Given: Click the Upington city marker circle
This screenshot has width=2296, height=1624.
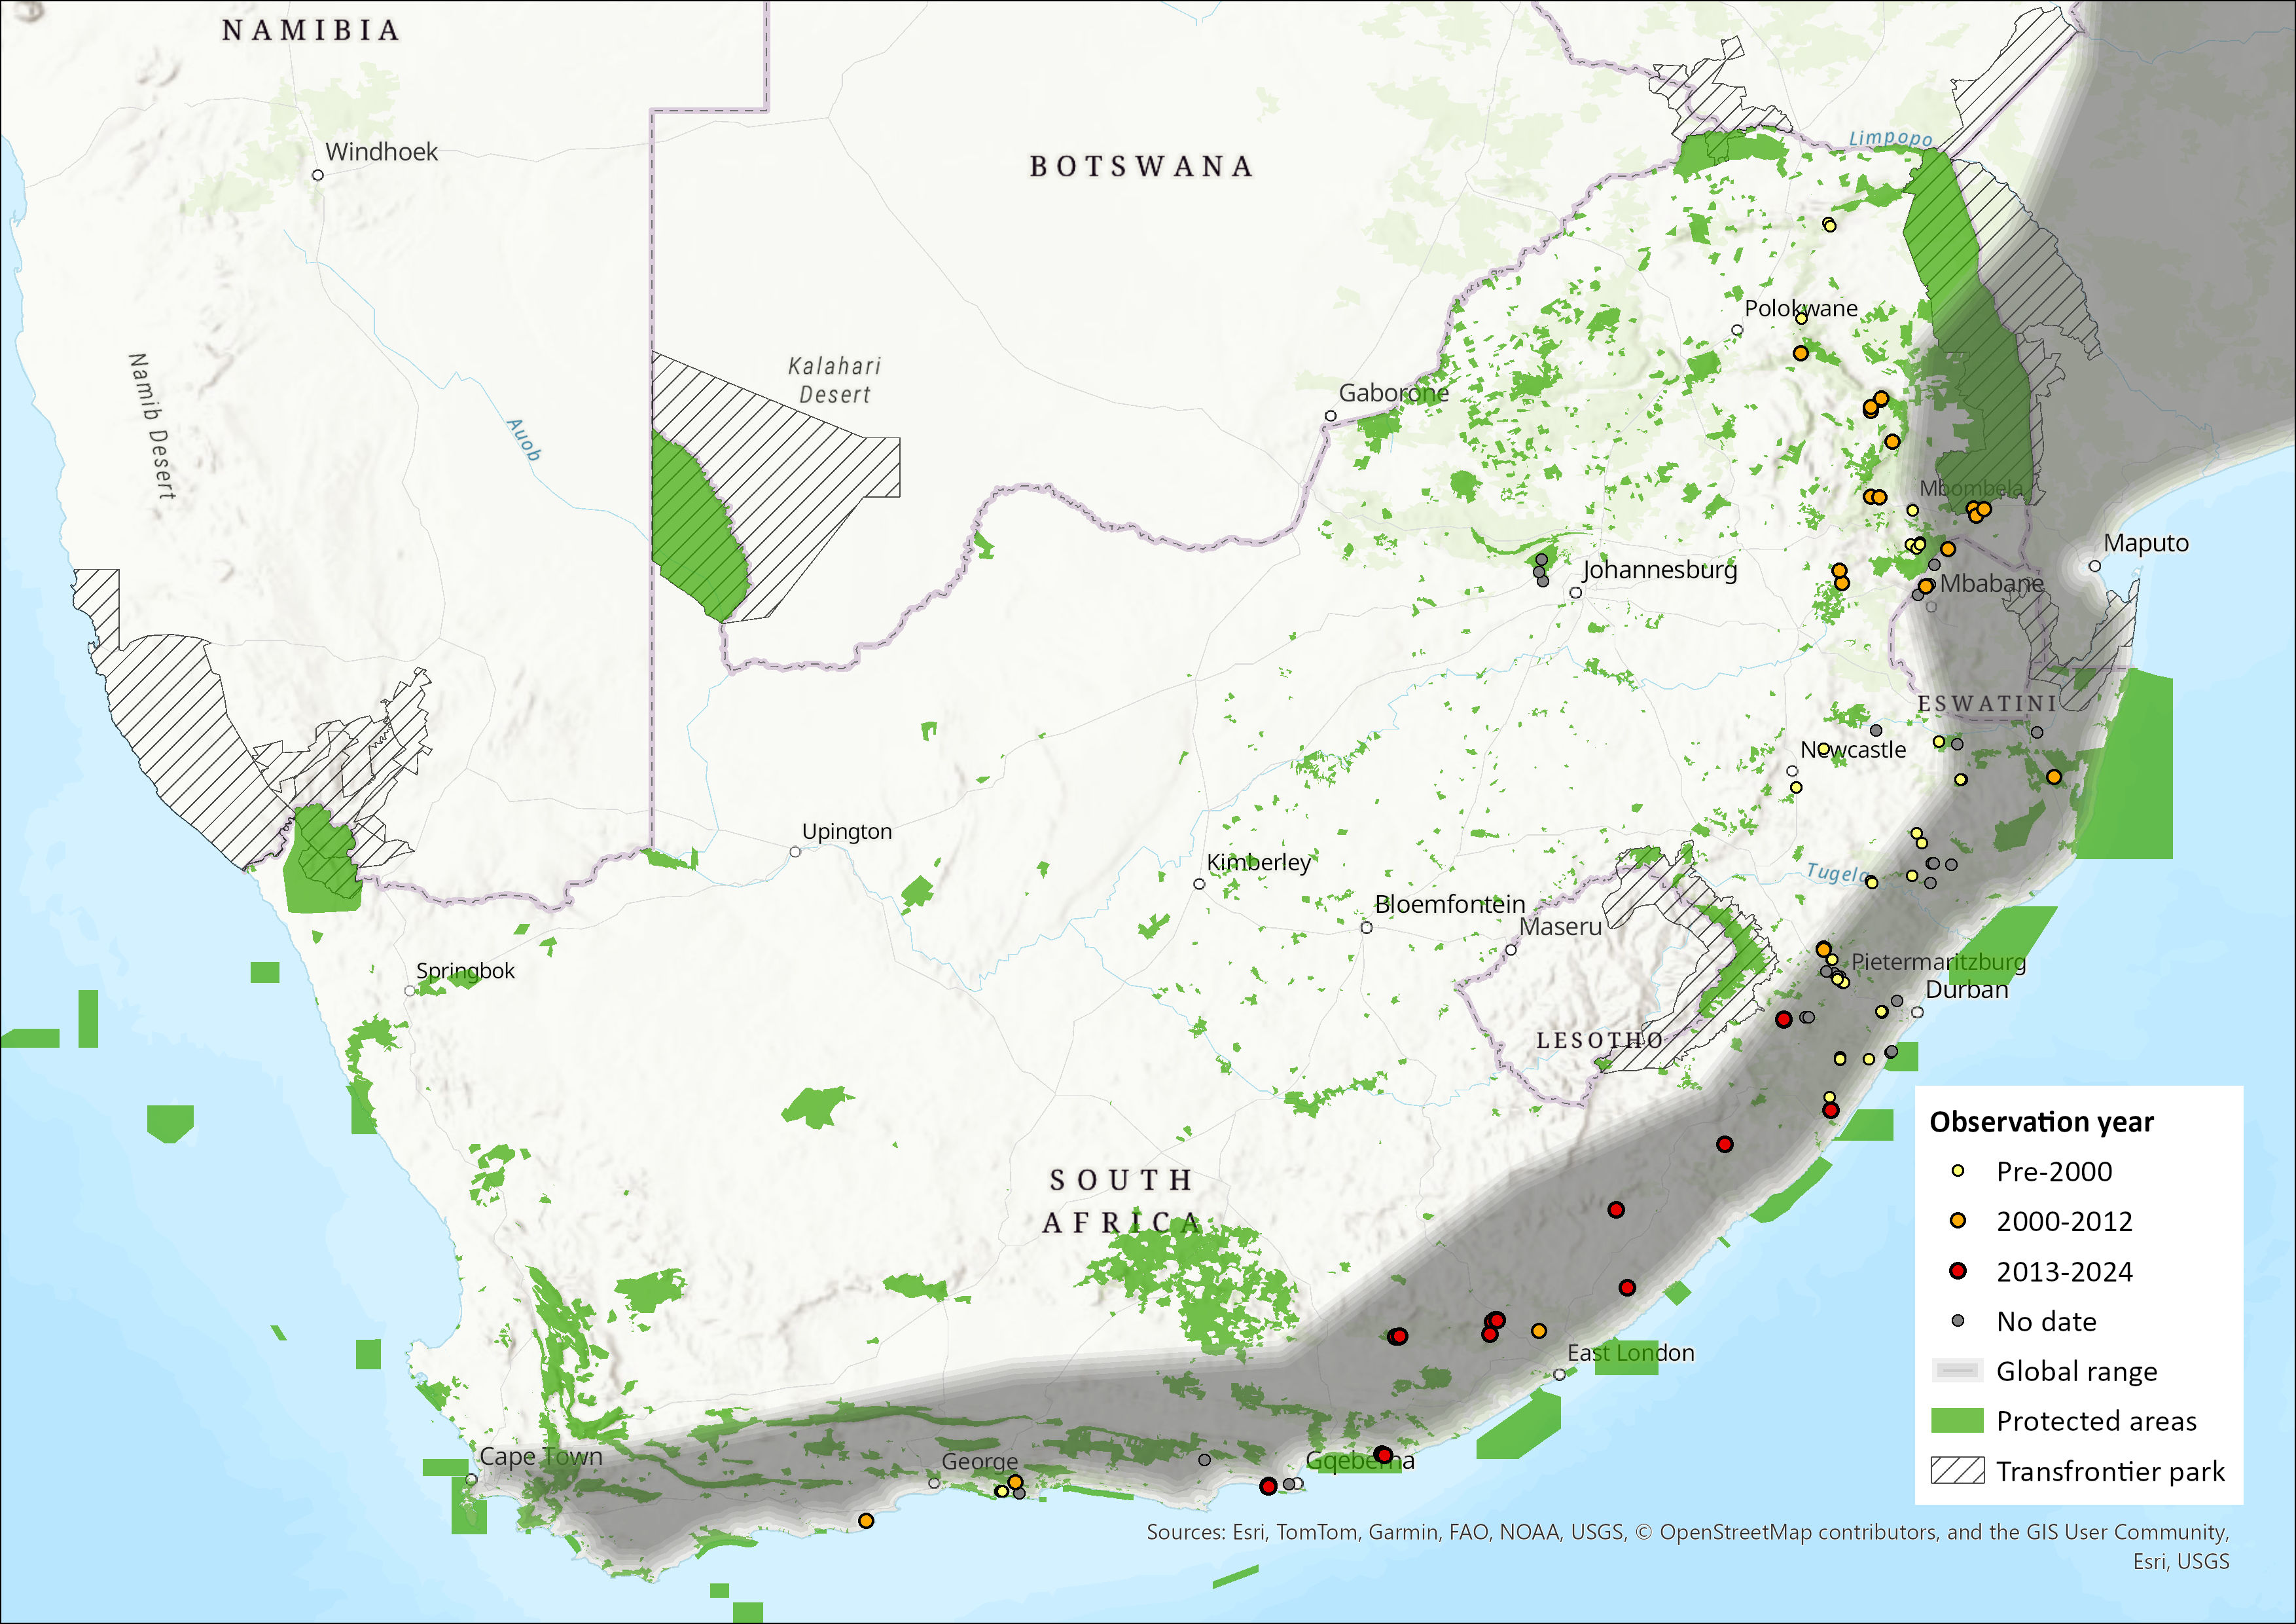Looking at the screenshot, I should point(795,851).
